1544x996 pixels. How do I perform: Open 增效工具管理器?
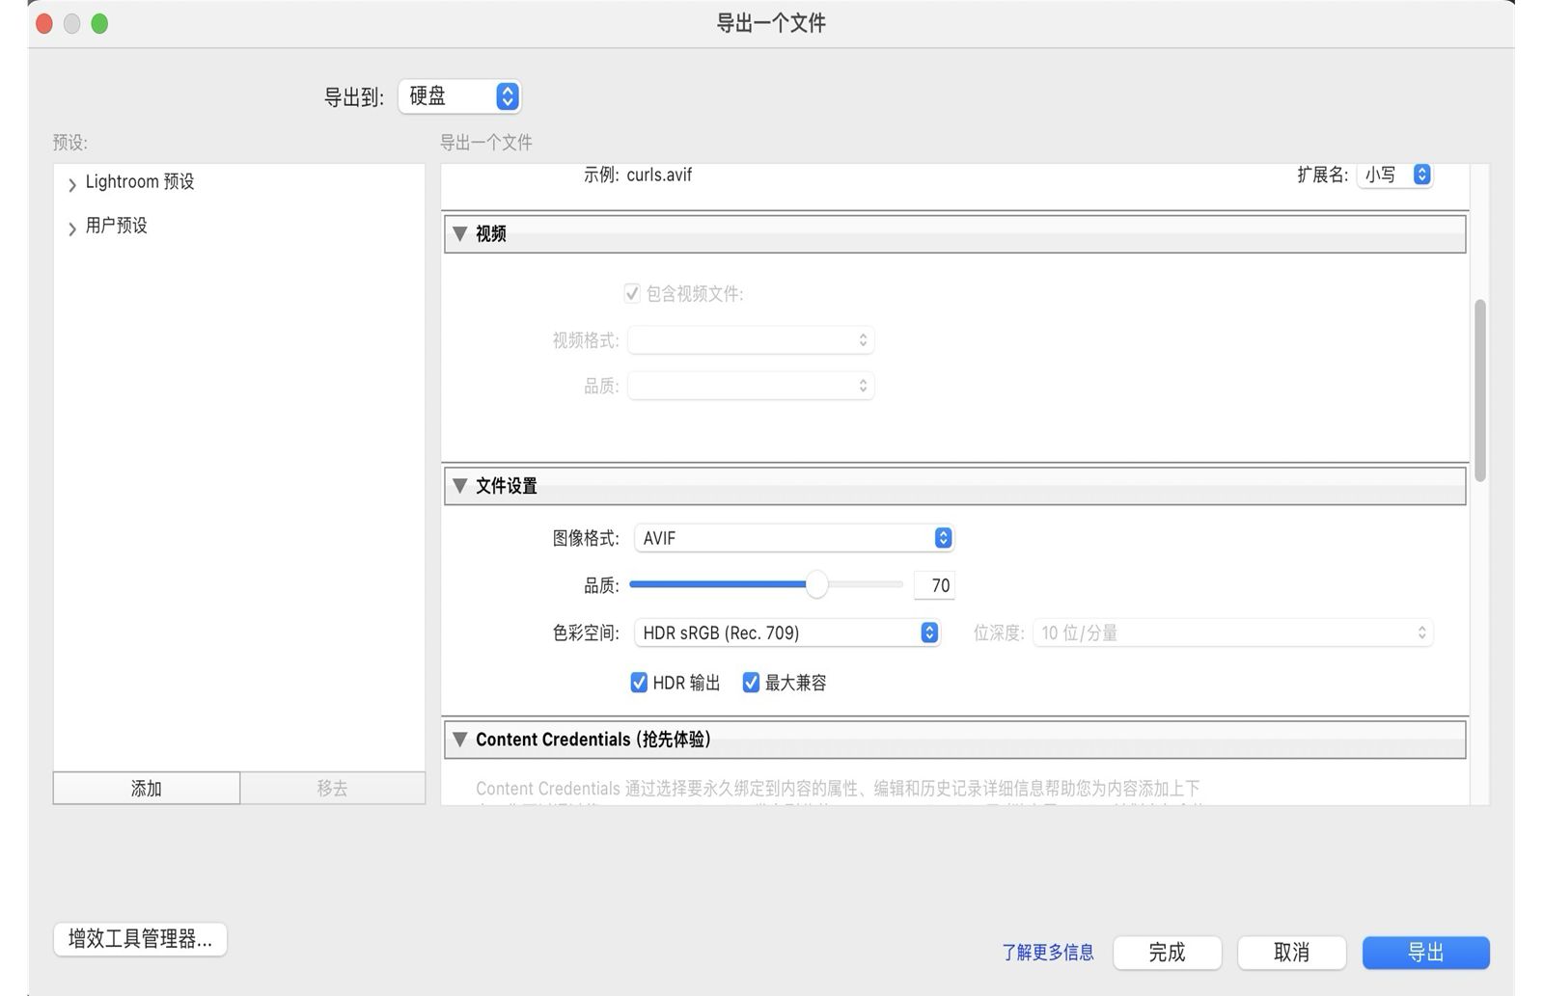tap(140, 939)
